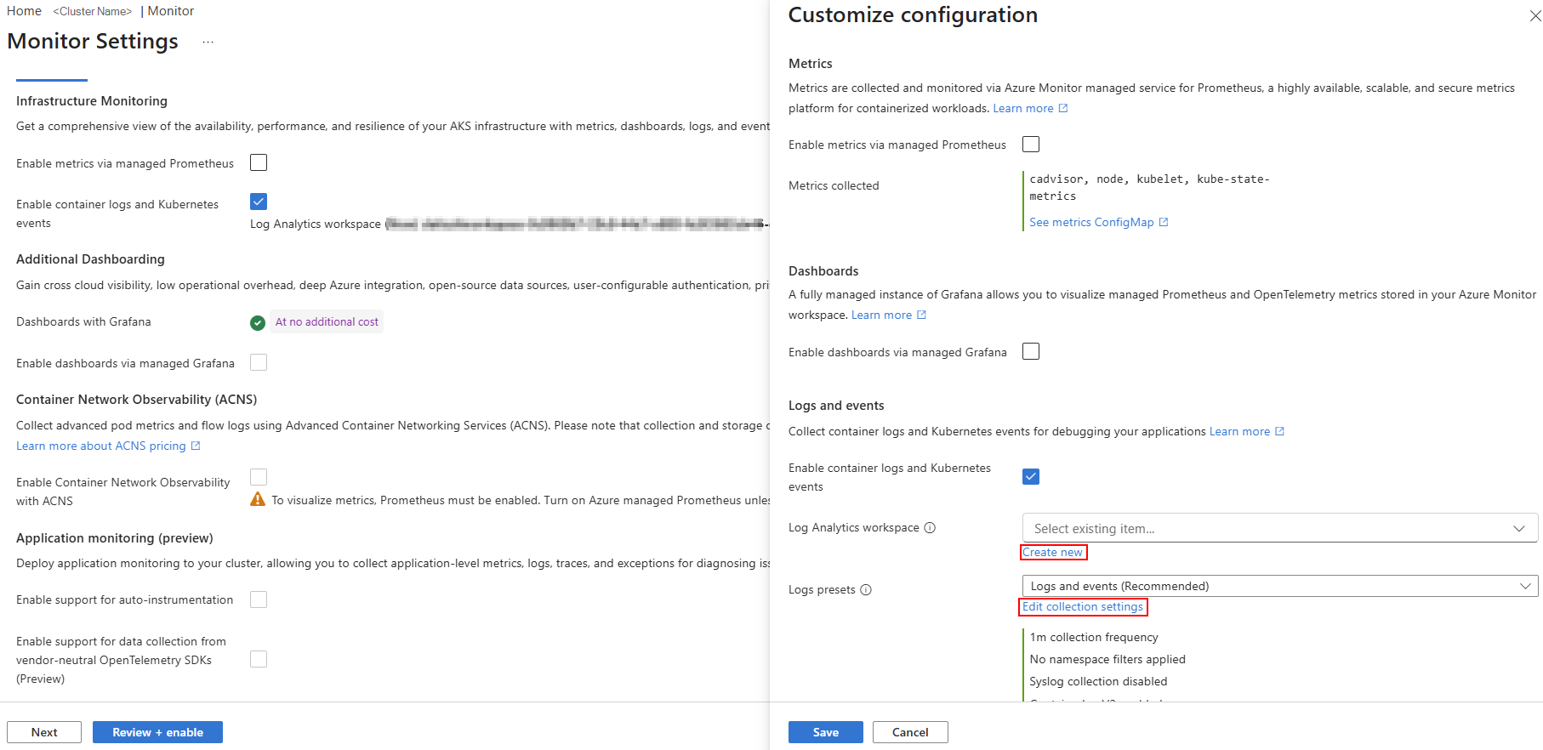The height and width of the screenshot is (750, 1543).
Task: Open Log Analytics workspace dropdown
Action: (x=1280, y=528)
